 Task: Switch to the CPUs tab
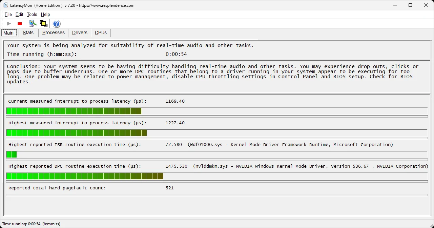pyautogui.click(x=101, y=33)
